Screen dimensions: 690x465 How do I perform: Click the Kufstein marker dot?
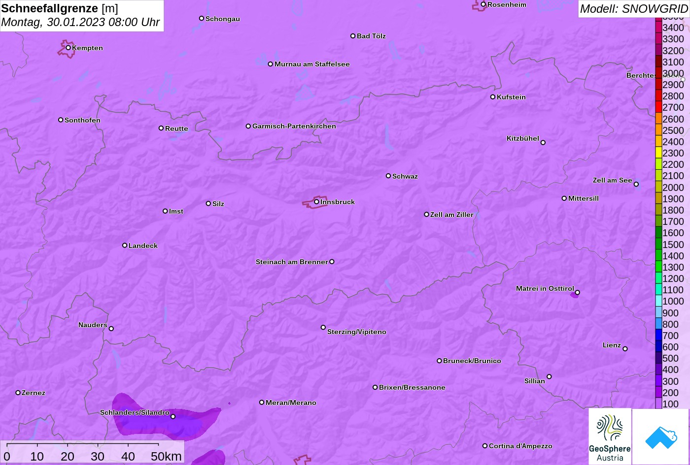tap(492, 97)
